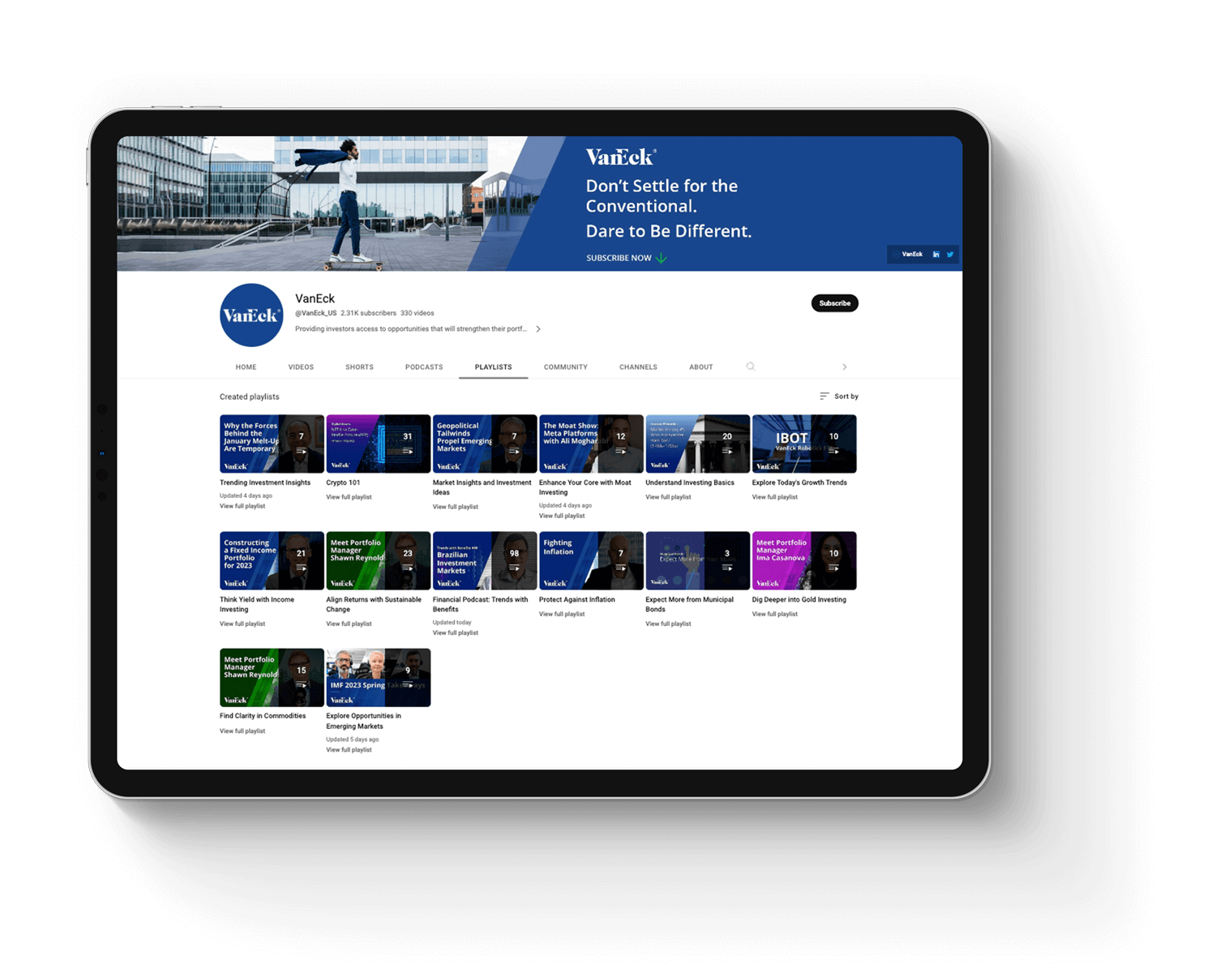Open the Community tab
Image resolution: width=1216 pixels, height=977 pixels.
[x=566, y=367]
